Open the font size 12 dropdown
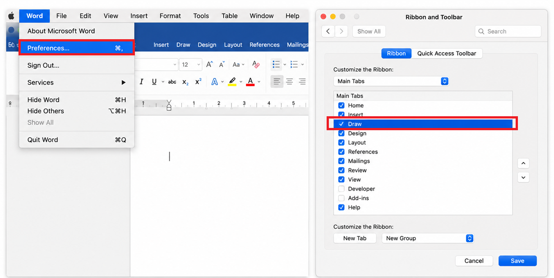 (190, 64)
